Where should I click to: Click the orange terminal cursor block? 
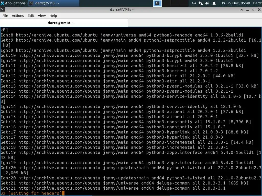63,193
